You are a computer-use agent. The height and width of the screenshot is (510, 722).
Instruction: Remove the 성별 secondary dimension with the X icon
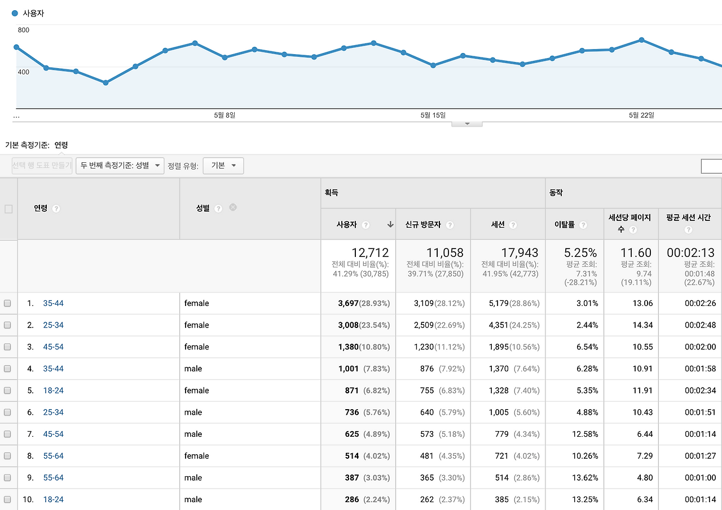click(233, 207)
